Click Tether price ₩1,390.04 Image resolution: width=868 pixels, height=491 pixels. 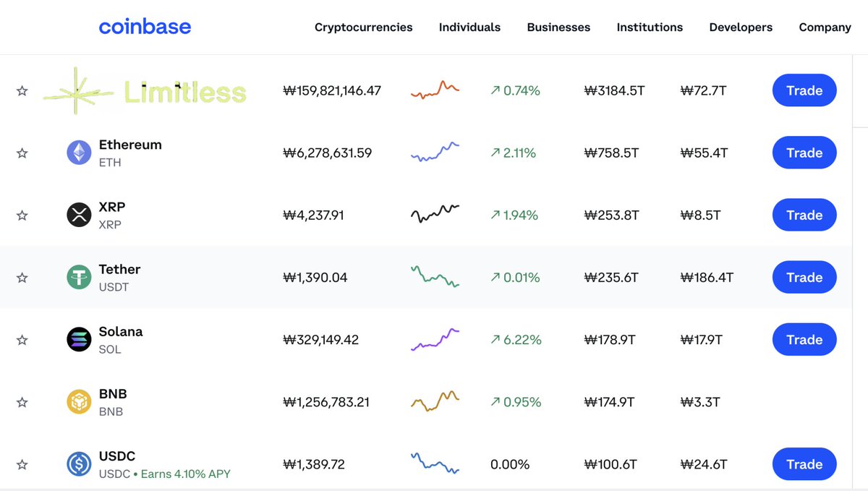[x=315, y=277]
